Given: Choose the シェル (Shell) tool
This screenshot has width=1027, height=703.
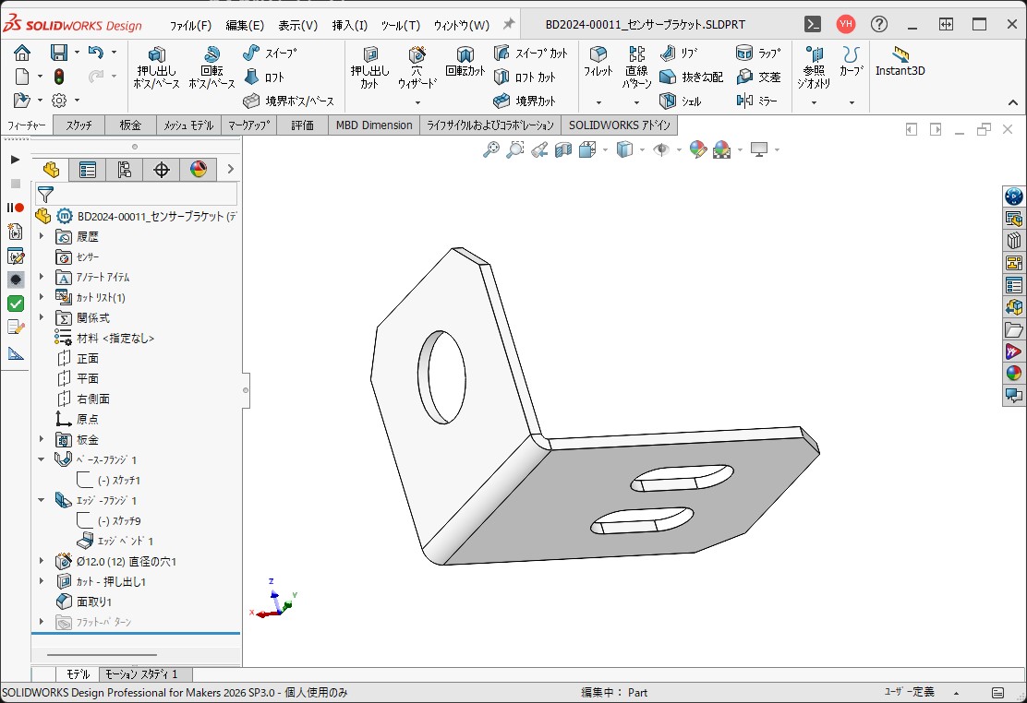Looking at the screenshot, I should click(681, 101).
